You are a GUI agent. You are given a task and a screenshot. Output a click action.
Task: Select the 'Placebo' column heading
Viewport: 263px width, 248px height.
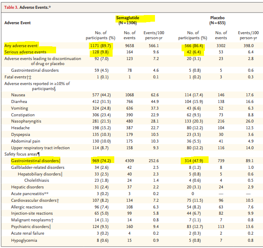[217, 18]
